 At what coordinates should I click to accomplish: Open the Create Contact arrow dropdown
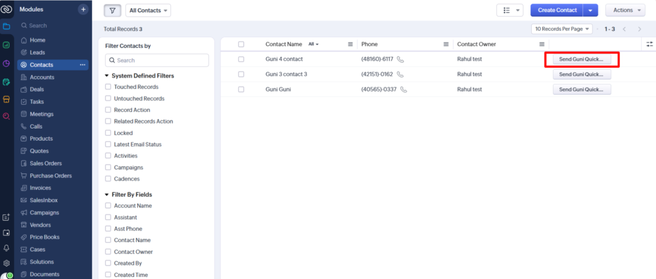click(x=590, y=10)
